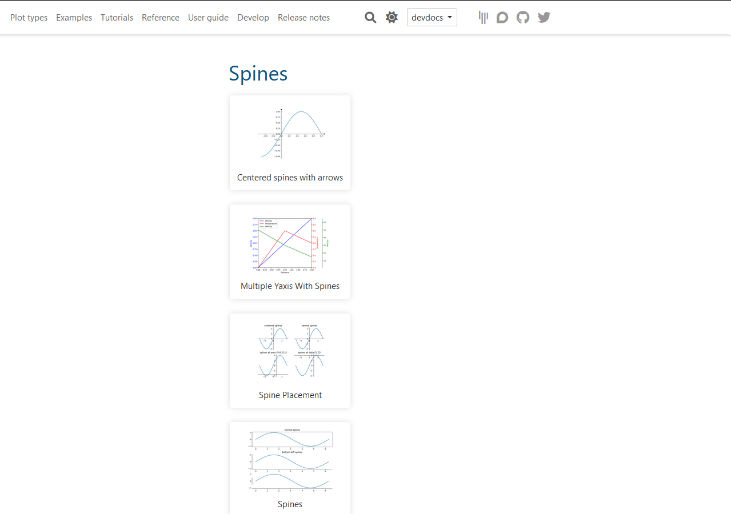
Task: Open the search with the magnifier icon
Action: [x=370, y=17]
